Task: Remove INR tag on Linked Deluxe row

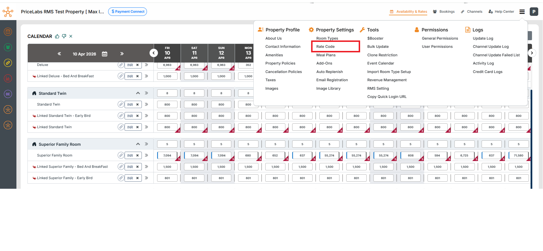Action: (x=137, y=76)
